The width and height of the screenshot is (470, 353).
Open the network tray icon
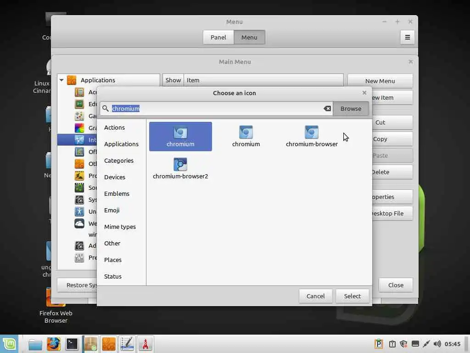point(426,344)
